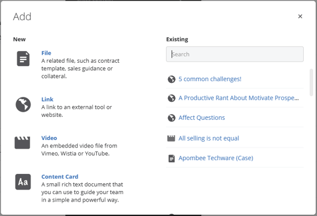Open A Productive Rant About Motivate Prospe... item
This screenshot has width=317, height=216.
(x=239, y=98)
